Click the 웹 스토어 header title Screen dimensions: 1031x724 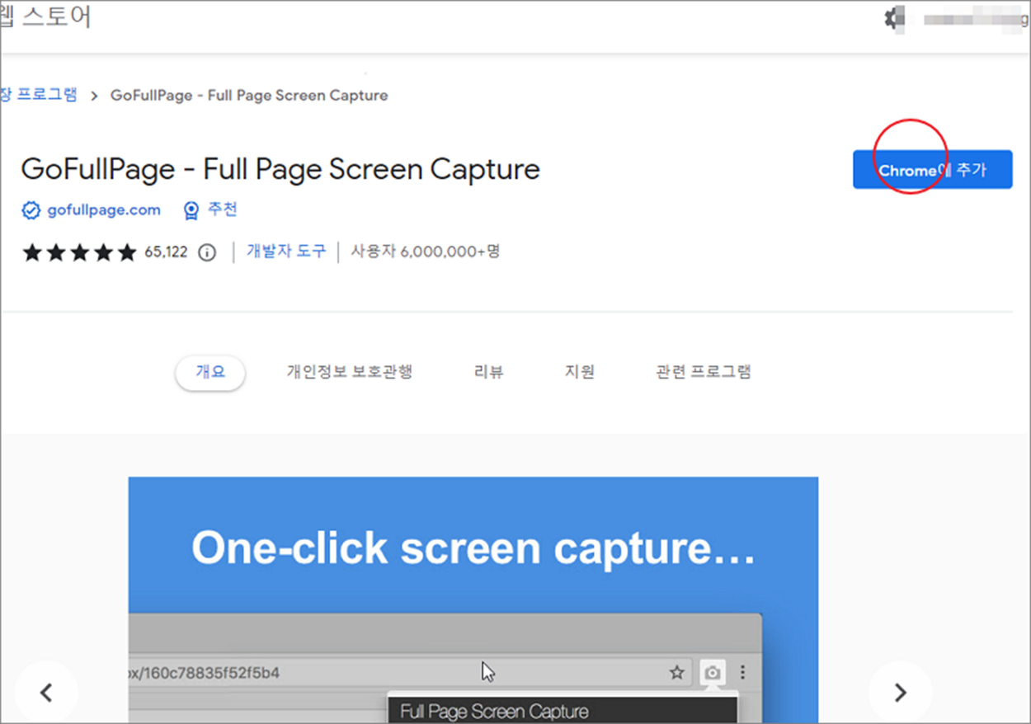pos(45,16)
